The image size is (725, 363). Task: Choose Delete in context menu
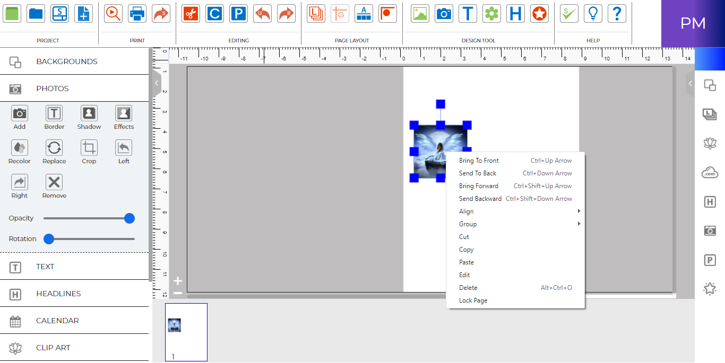(x=515, y=288)
